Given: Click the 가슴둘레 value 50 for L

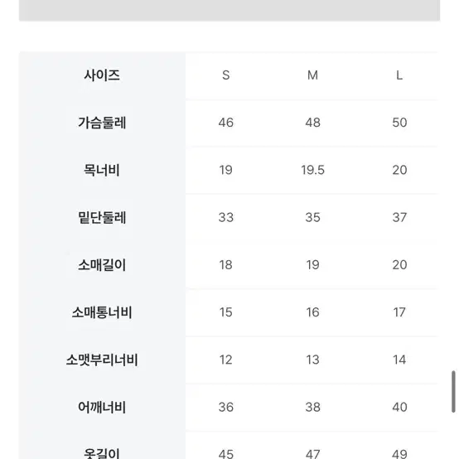Looking at the screenshot, I should pos(399,123).
